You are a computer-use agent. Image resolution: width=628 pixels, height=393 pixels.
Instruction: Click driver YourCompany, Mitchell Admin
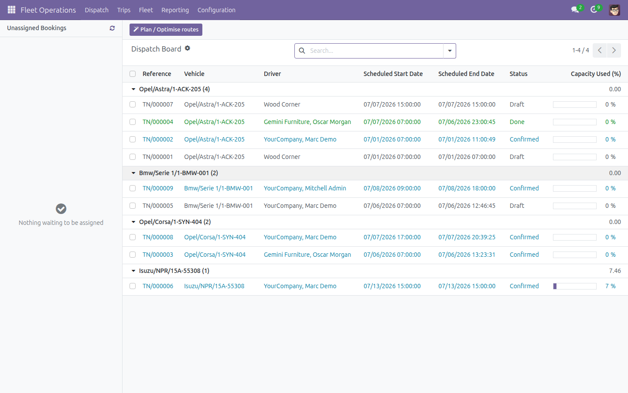click(x=305, y=188)
